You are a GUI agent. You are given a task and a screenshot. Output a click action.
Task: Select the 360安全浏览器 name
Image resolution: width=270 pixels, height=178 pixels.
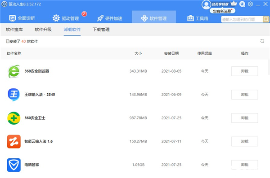click(x=37, y=71)
